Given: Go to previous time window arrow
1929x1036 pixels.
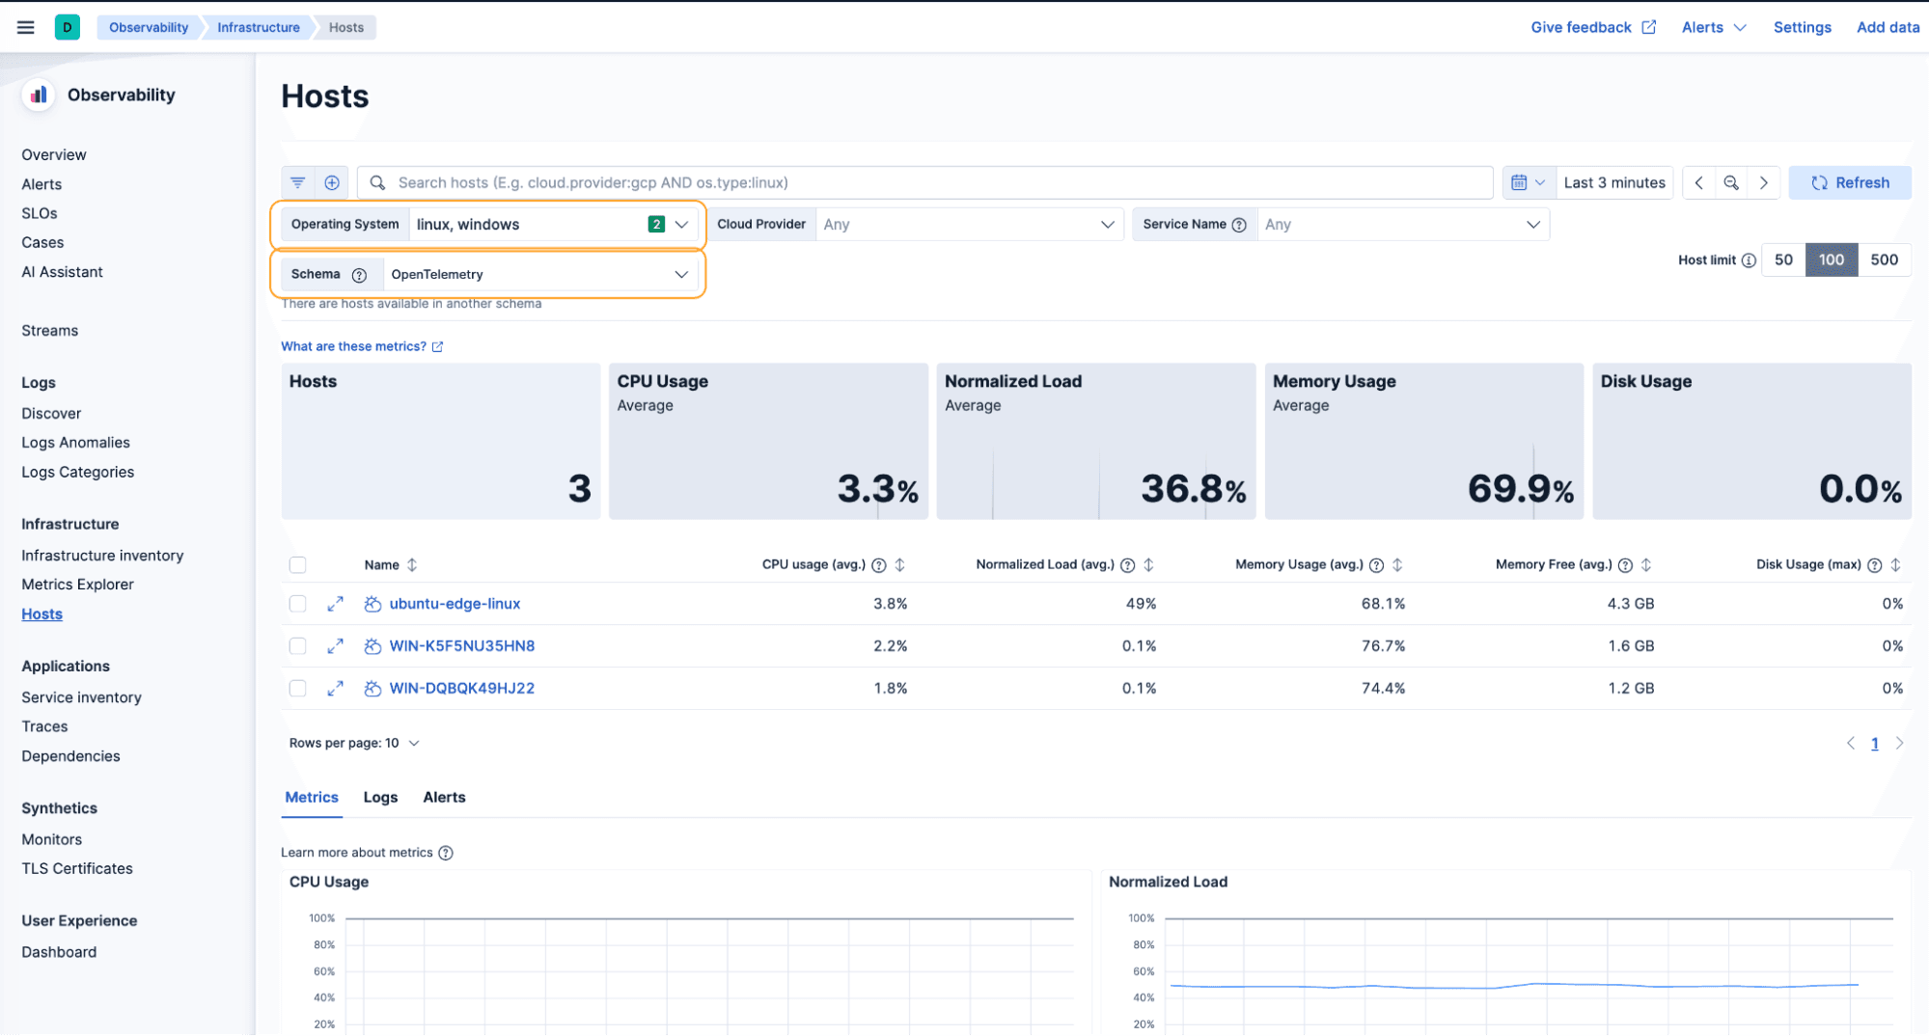Looking at the screenshot, I should 1699,182.
